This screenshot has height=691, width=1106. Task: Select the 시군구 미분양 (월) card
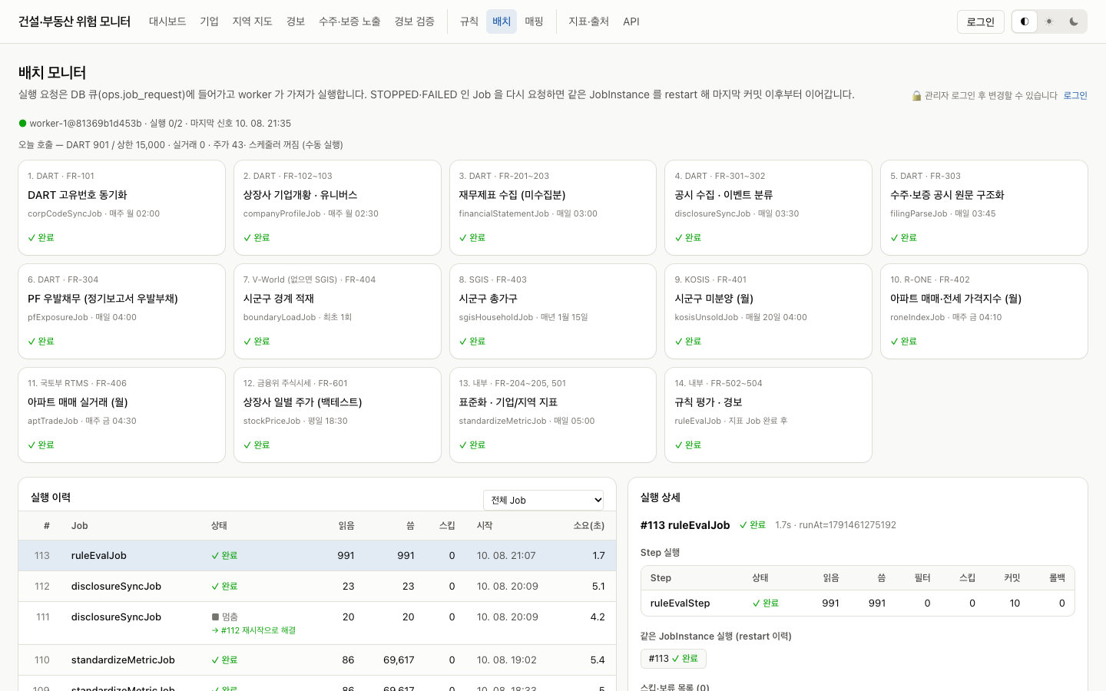[x=768, y=311]
